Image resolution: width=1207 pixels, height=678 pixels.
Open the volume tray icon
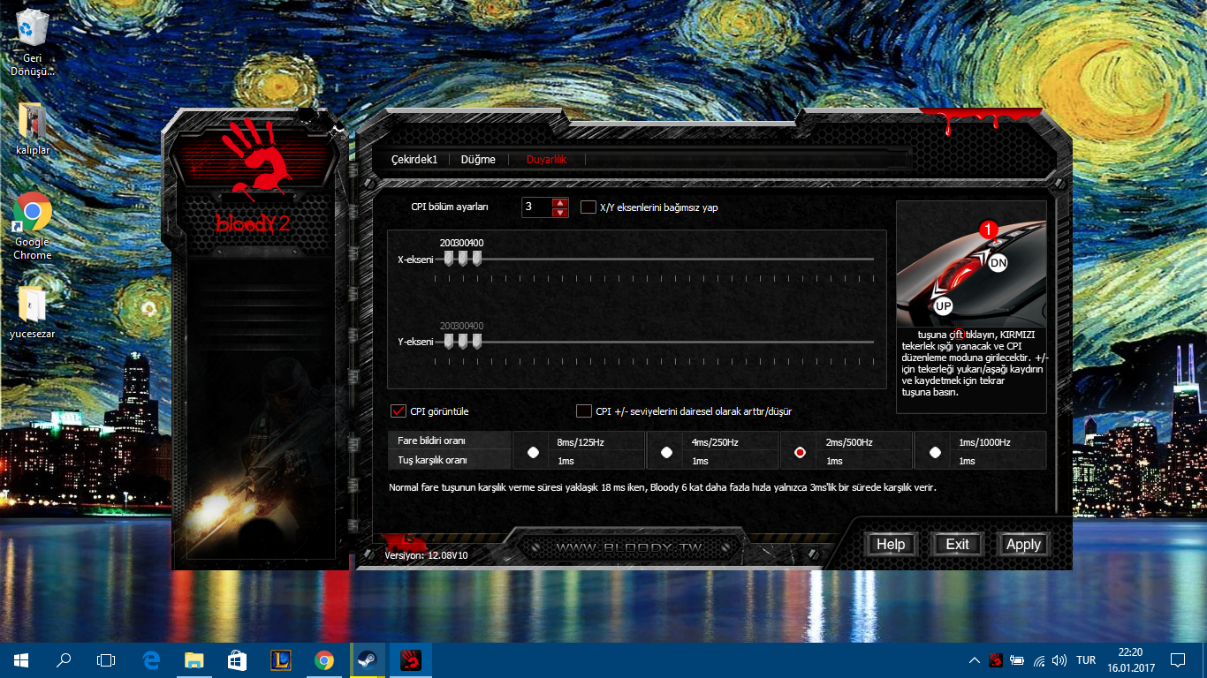[x=1059, y=660]
